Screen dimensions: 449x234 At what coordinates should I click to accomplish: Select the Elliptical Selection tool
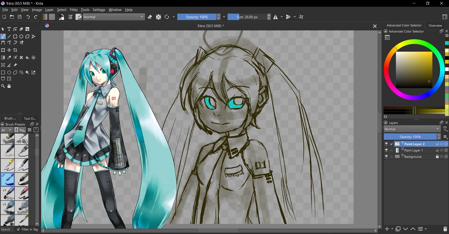point(9,72)
